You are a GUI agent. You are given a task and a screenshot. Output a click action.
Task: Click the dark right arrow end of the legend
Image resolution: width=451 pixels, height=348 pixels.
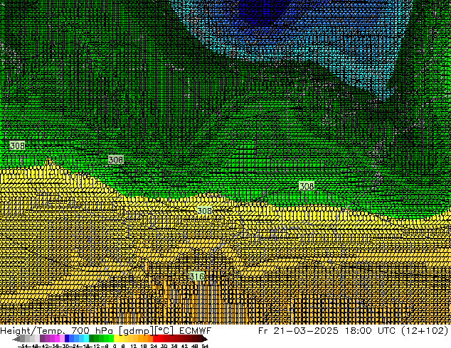pos(205,339)
